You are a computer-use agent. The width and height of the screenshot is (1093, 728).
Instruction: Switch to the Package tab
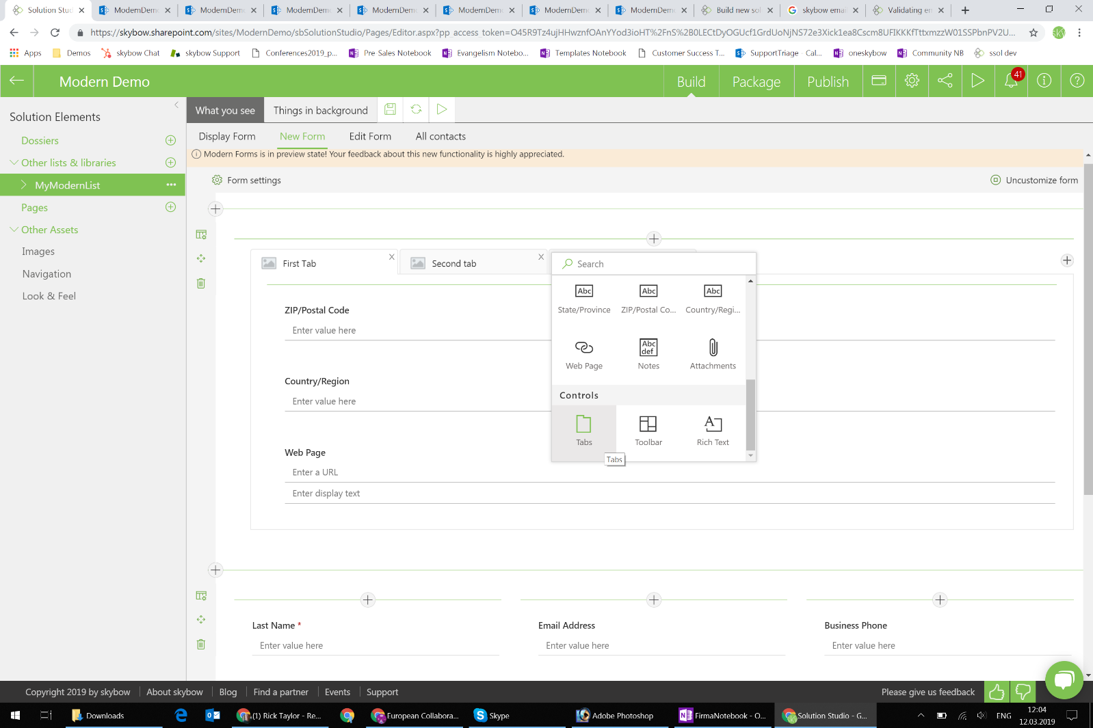point(756,82)
